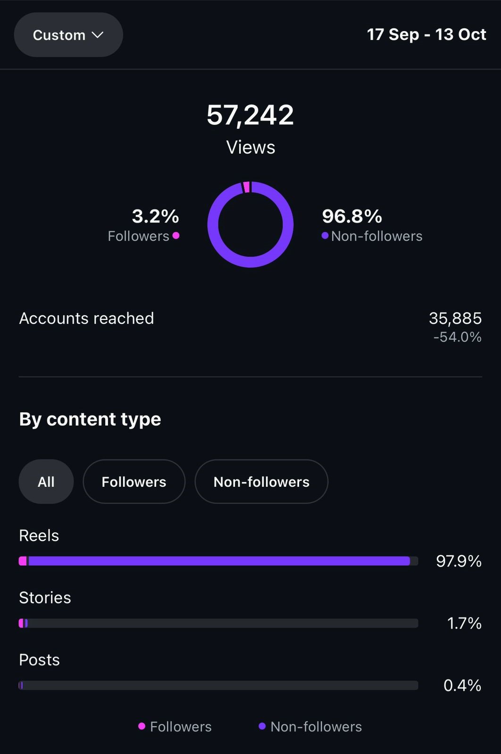The image size is (501, 754).
Task: Click the Stories progress bar
Action: point(218,623)
